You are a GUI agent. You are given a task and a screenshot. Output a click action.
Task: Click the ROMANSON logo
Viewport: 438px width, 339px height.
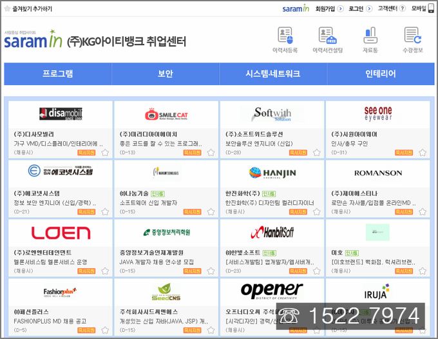pos(378,173)
